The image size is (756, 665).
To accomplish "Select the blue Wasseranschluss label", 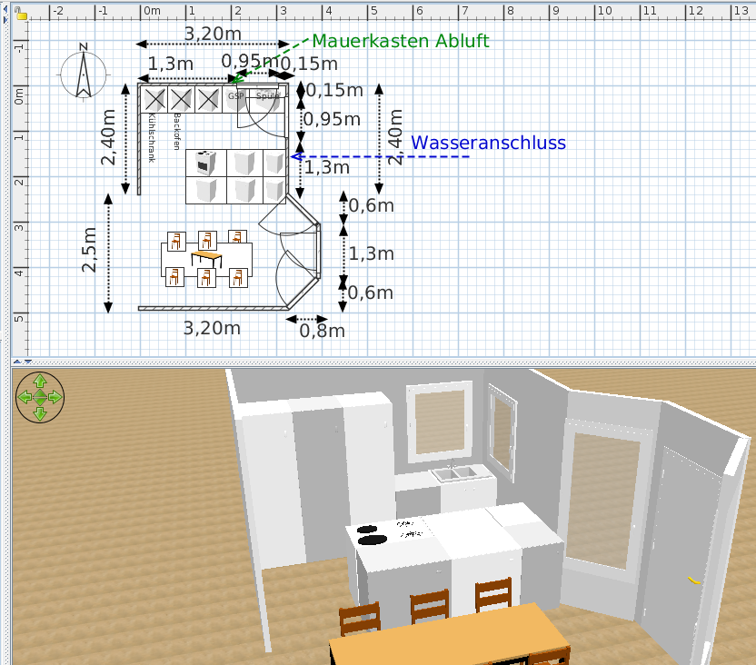I will pyautogui.click(x=489, y=144).
